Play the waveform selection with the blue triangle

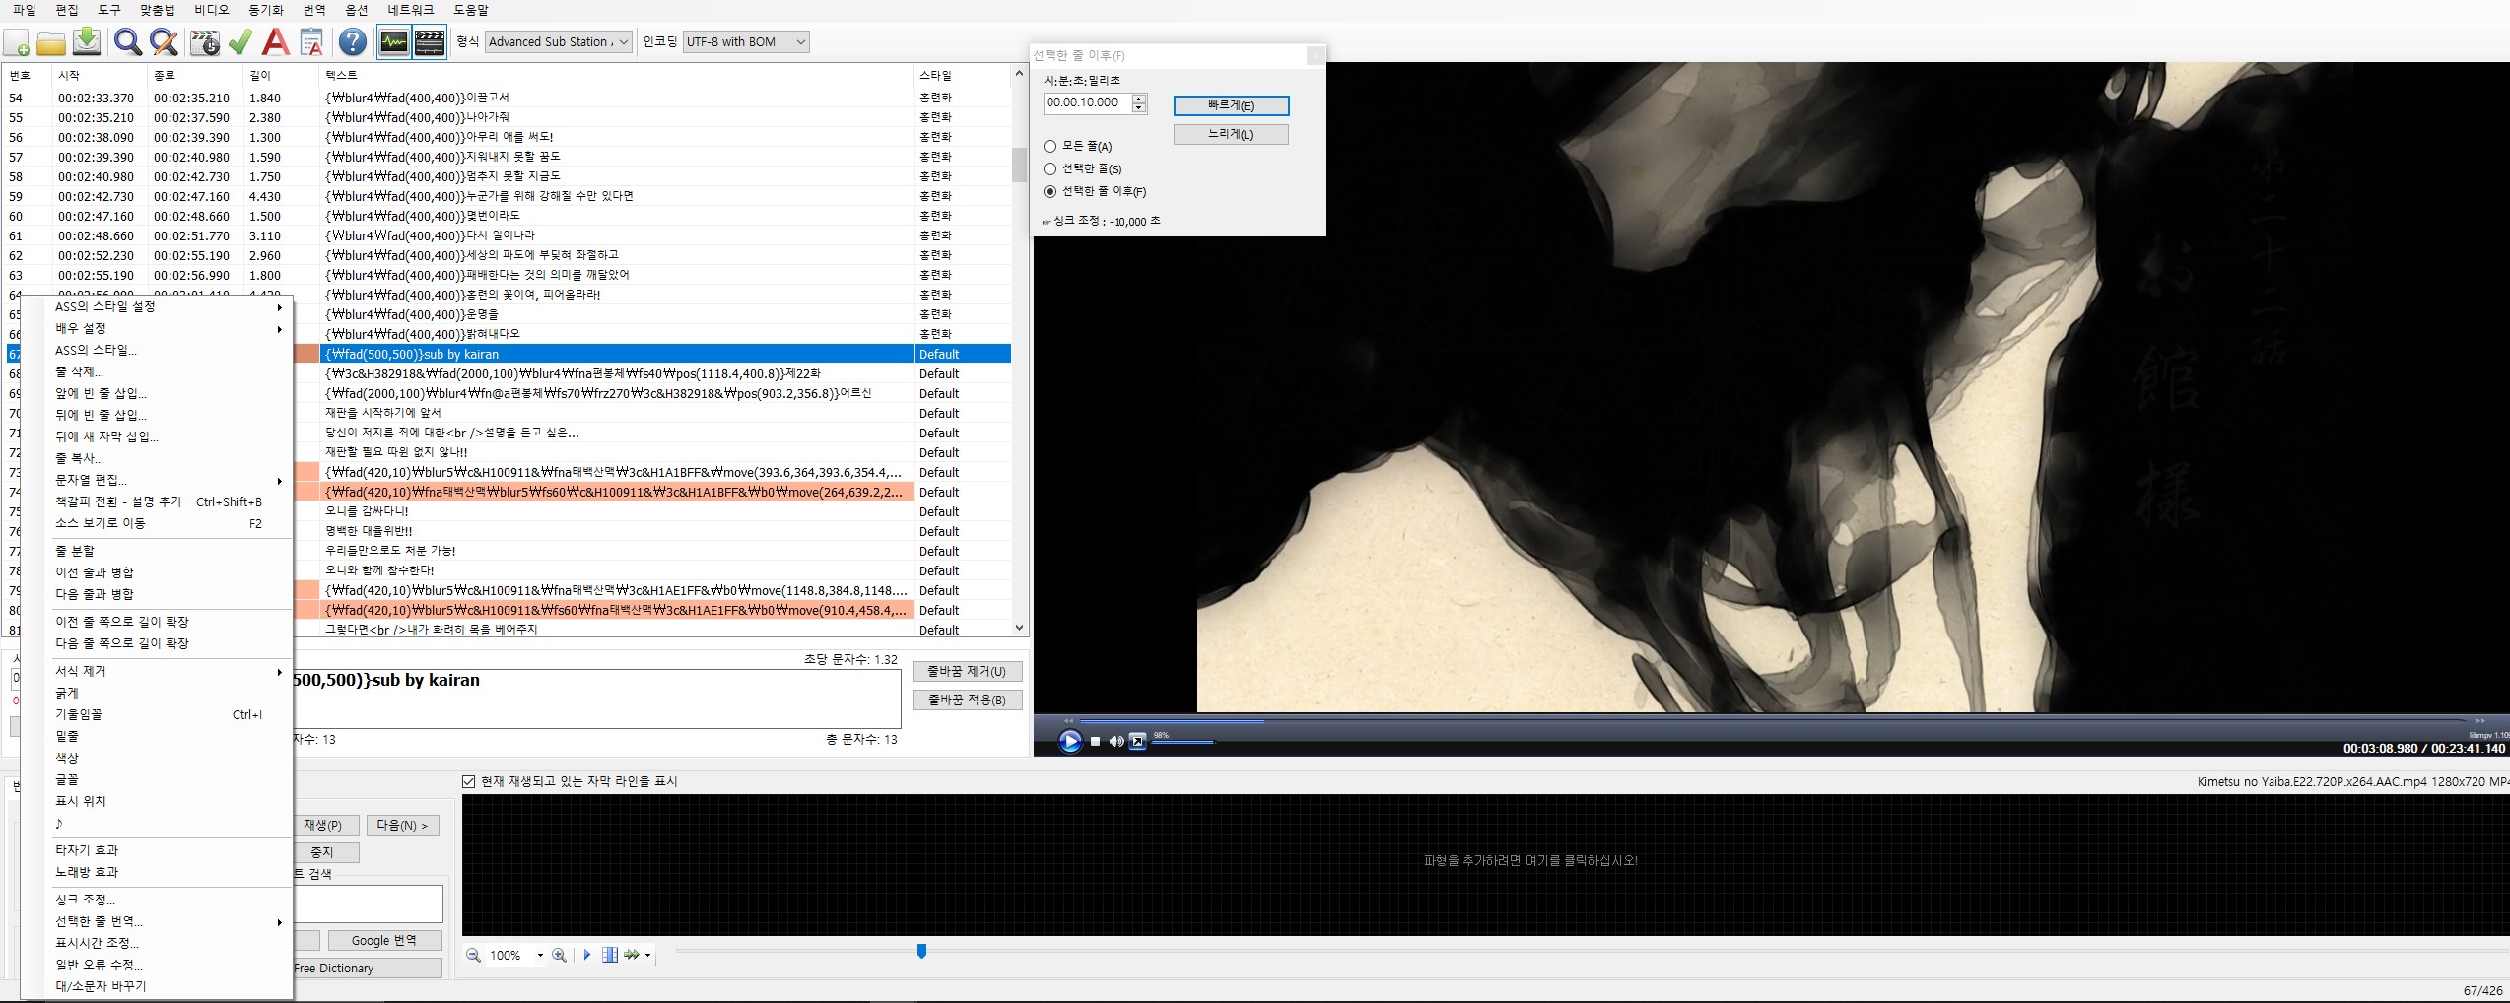(587, 955)
